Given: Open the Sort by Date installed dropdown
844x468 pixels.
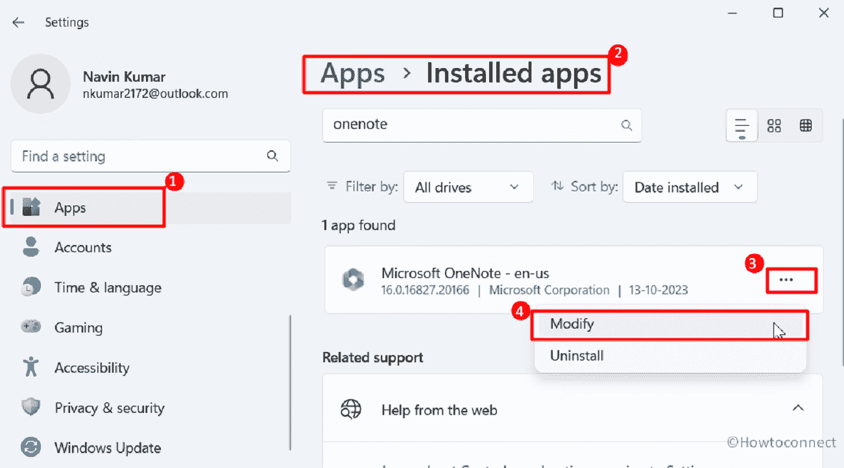Looking at the screenshot, I should pos(690,187).
